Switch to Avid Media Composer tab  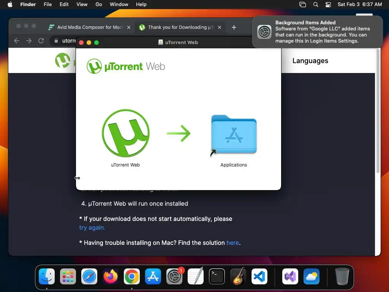(x=89, y=27)
